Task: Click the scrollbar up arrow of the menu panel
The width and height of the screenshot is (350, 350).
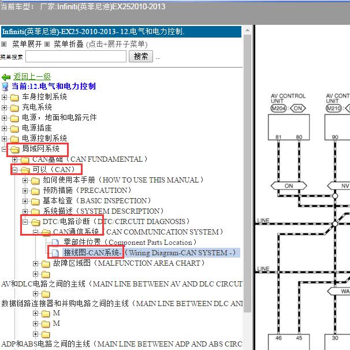Action: click(x=247, y=30)
